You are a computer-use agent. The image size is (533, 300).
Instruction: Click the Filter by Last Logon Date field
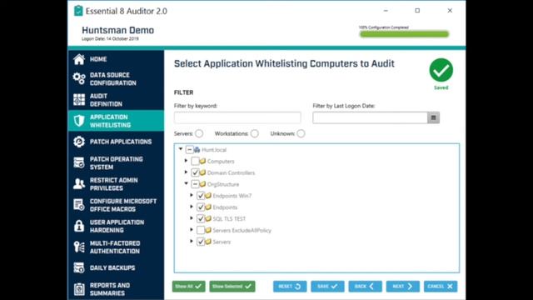click(x=370, y=117)
